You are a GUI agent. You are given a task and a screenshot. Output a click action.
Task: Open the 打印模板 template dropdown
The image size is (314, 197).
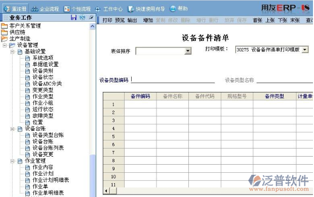[x=305, y=50]
